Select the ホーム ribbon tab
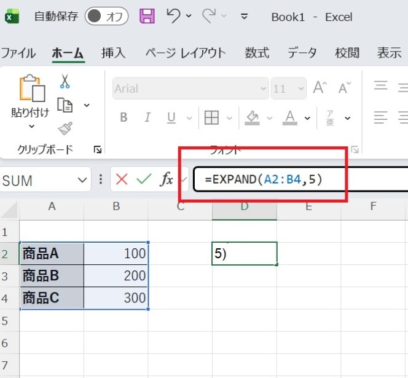Viewport: 408px width, 378px height. tap(68, 53)
